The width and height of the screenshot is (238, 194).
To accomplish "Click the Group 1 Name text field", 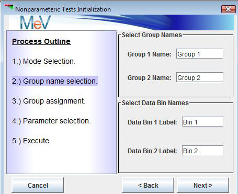I will pyautogui.click(x=200, y=54).
